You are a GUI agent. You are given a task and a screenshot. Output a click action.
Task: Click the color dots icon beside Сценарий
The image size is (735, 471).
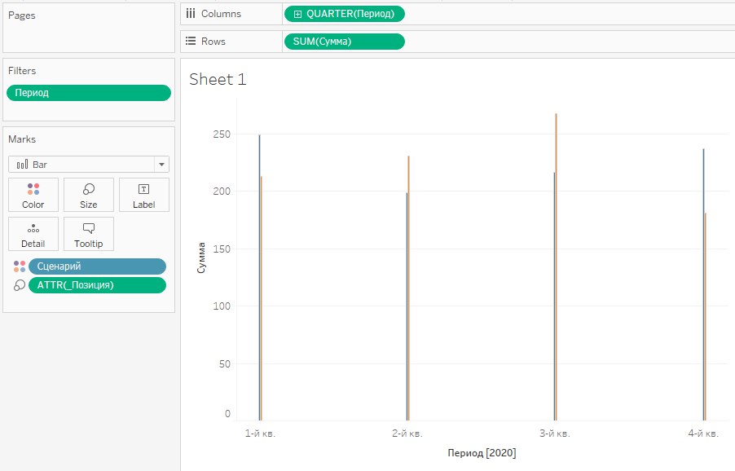point(20,266)
